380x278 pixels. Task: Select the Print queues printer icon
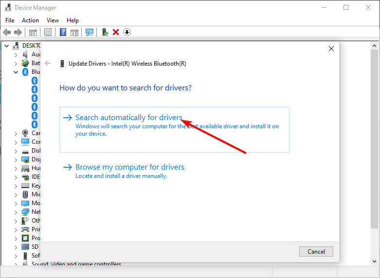click(25, 229)
